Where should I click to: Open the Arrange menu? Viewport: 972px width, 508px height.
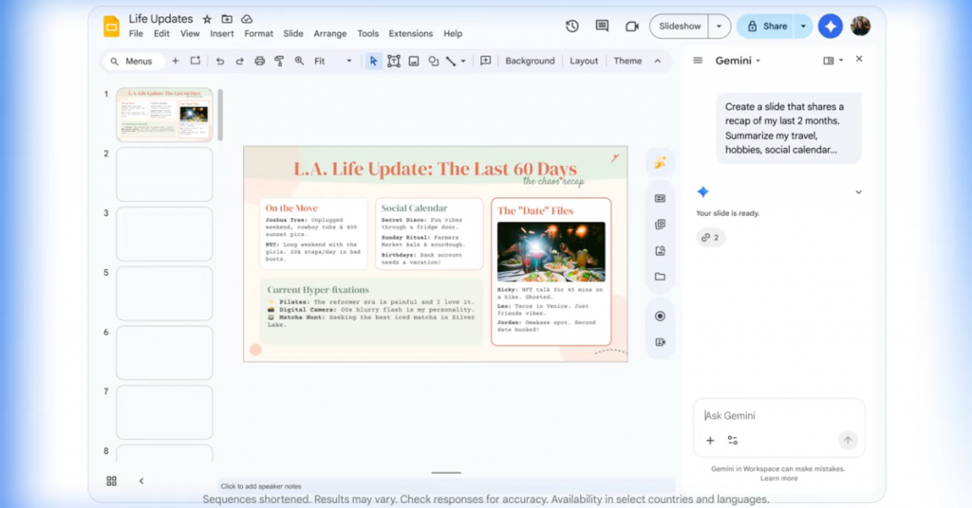coord(329,33)
